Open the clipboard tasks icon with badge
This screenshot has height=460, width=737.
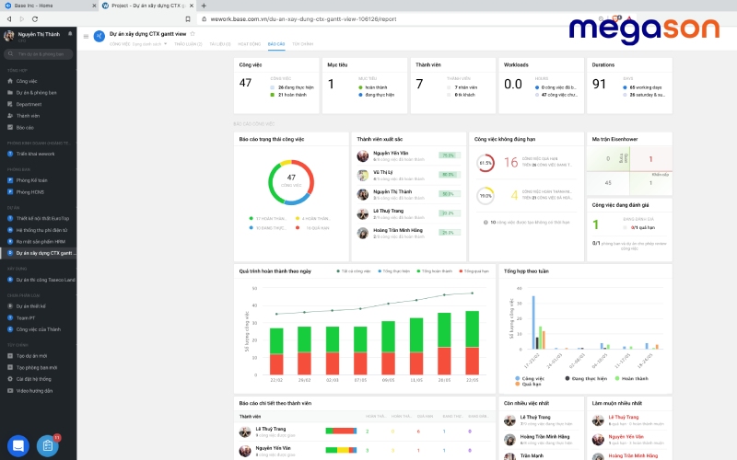pyautogui.click(x=48, y=445)
